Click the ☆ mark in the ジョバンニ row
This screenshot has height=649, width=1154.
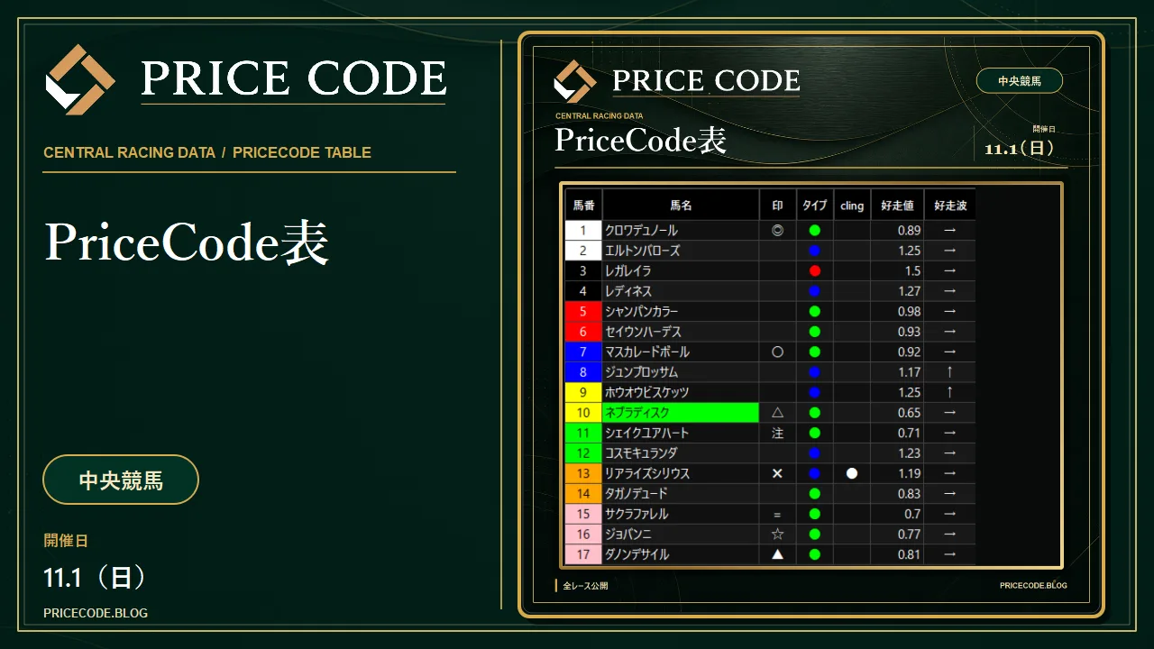pos(777,535)
